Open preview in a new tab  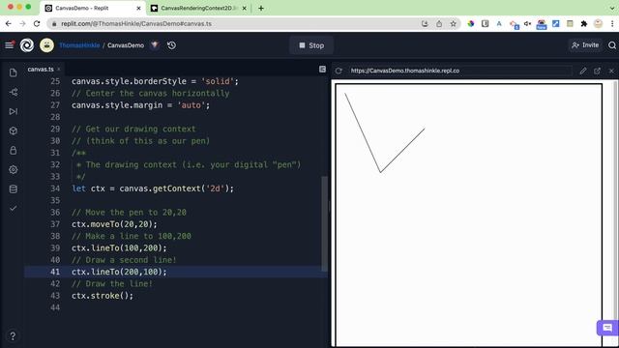point(597,71)
